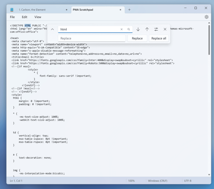
Task: Open the 100% zoom level in status bar
Action: 131,181
